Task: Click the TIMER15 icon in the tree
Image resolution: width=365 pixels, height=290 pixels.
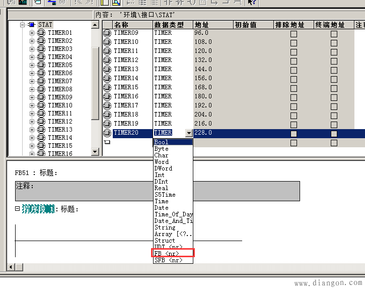Action: [41, 146]
